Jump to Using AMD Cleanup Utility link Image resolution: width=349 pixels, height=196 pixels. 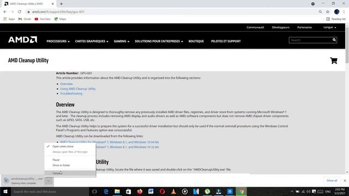point(77,89)
